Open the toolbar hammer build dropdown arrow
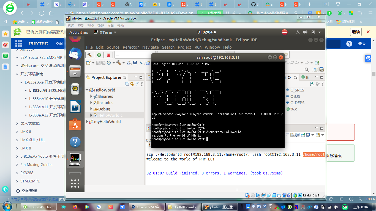The width and height of the screenshot is (376, 211). click(124, 63)
